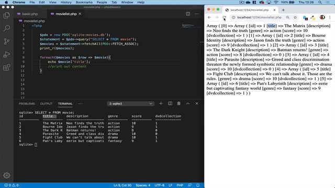
Task: Click the sqlite prompt in terminal
Action: click(x=26, y=145)
